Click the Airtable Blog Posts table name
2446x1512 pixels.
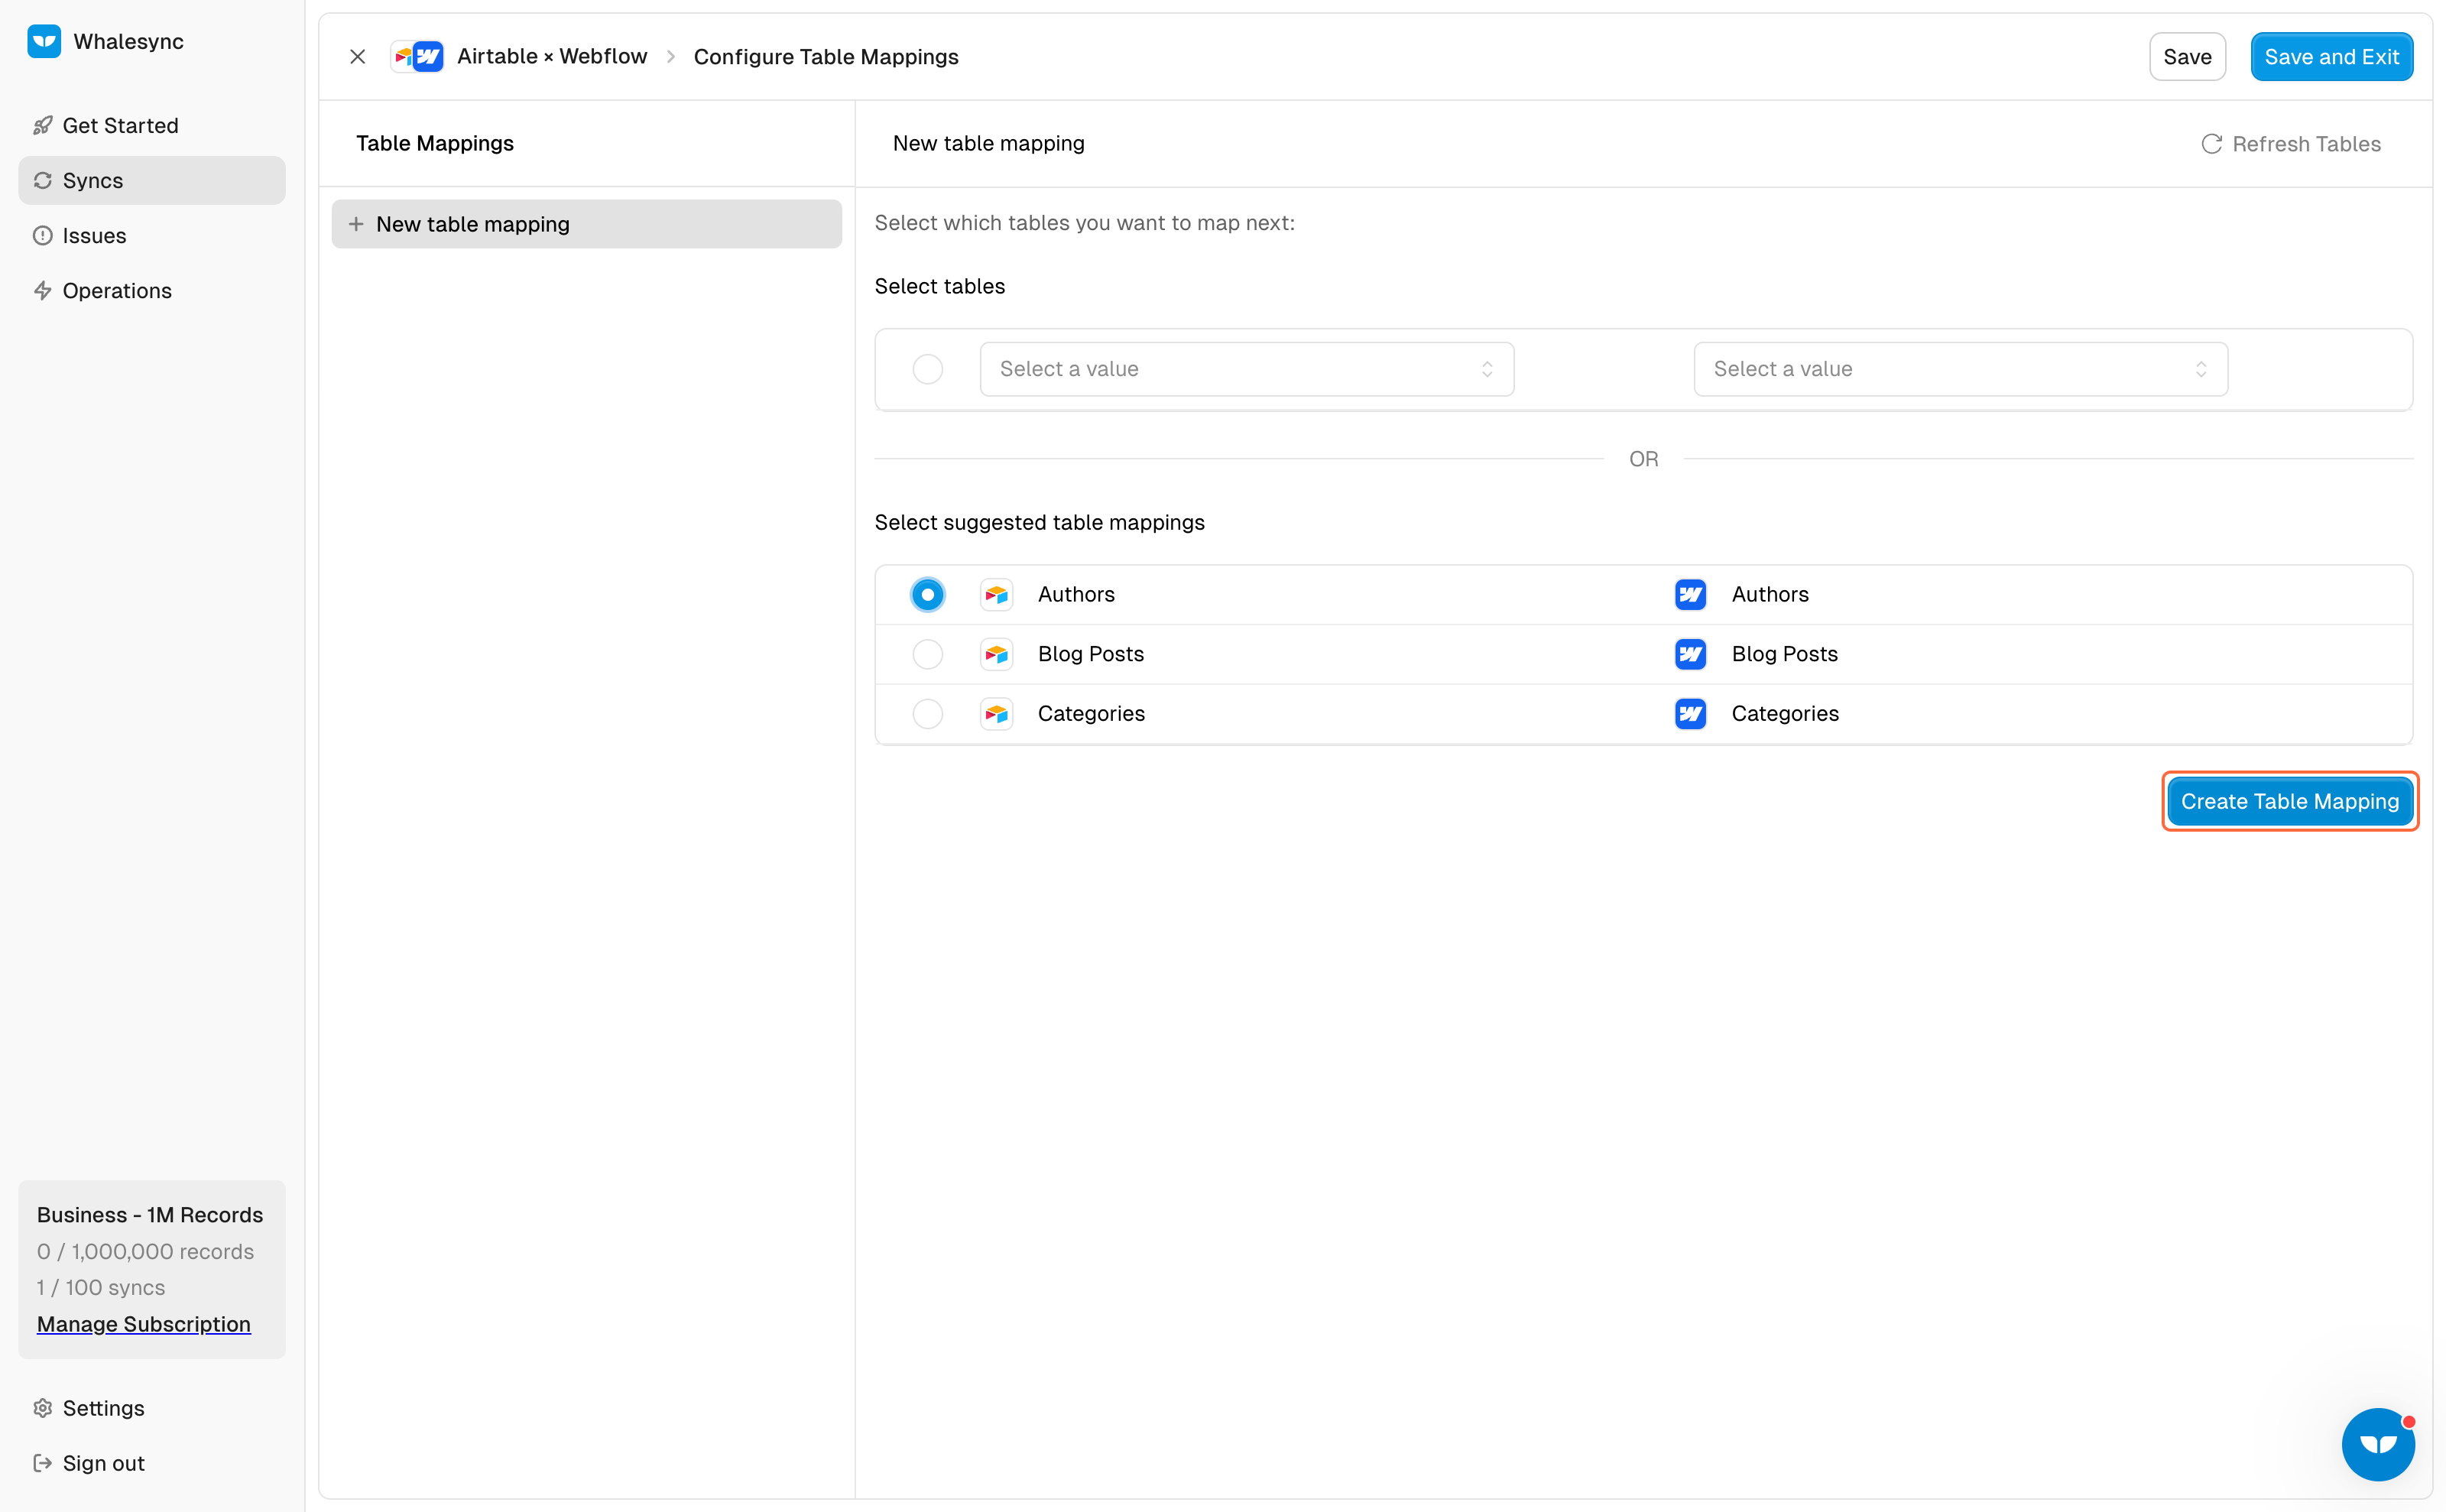(1090, 654)
